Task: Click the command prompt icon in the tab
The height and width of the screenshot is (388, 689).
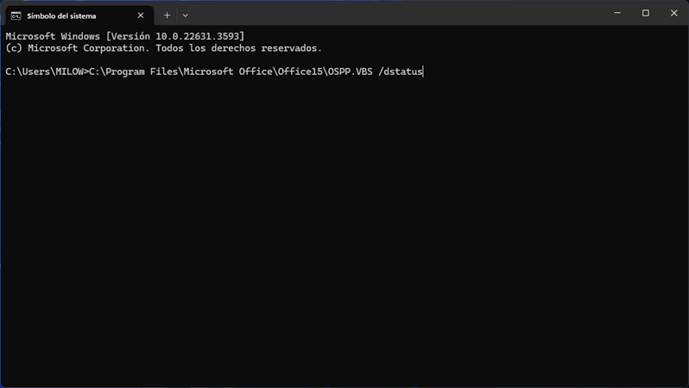Action: pos(16,16)
